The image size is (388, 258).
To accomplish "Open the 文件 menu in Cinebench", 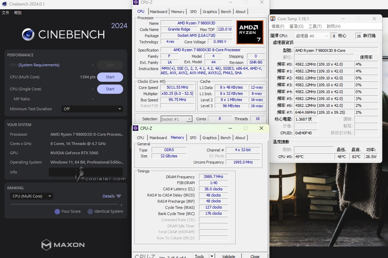I will (5, 13).
